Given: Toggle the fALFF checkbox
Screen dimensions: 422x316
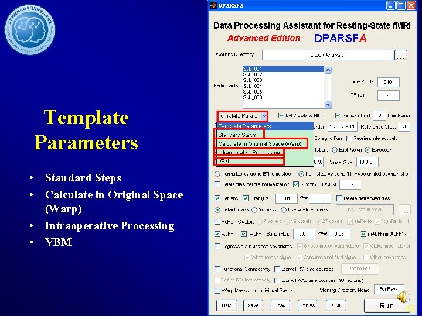Looking at the screenshot, I should coord(244,233).
